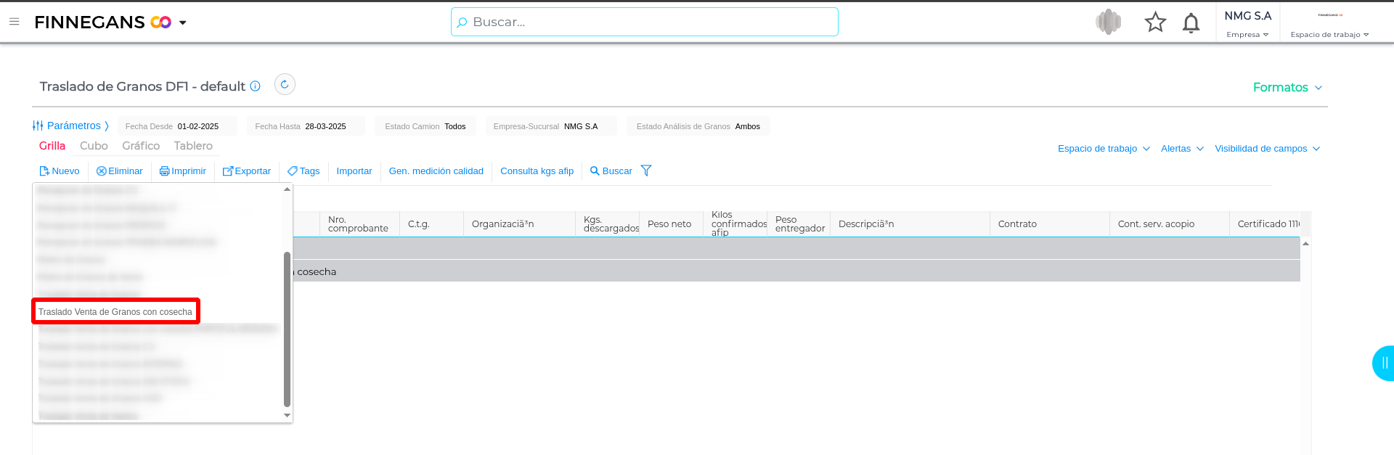Show info for Traslado de Granos DF1
The image size is (1394, 455).
pos(256,86)
